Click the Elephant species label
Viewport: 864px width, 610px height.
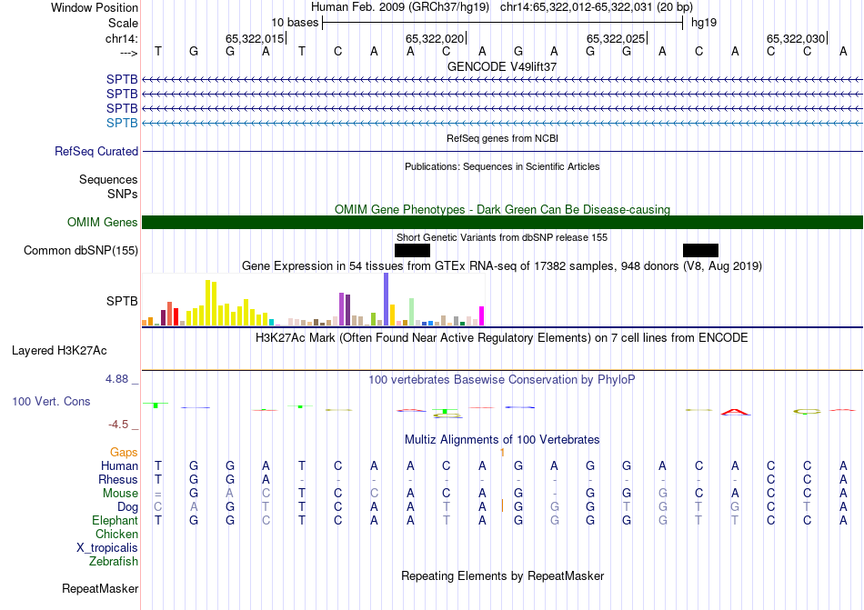[x=115, y=521]
